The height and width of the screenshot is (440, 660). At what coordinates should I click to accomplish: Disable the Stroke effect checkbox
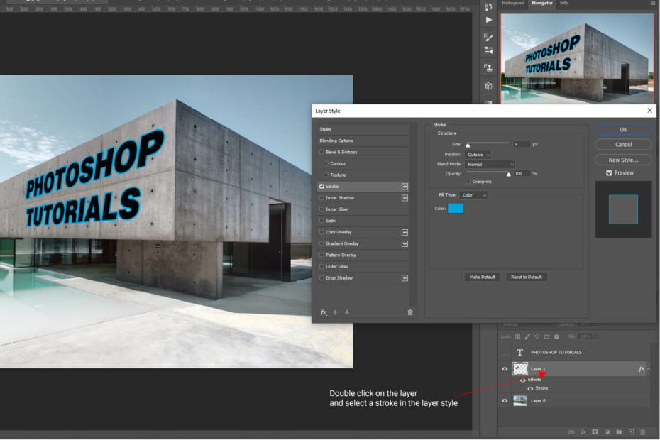click(321, 186)
